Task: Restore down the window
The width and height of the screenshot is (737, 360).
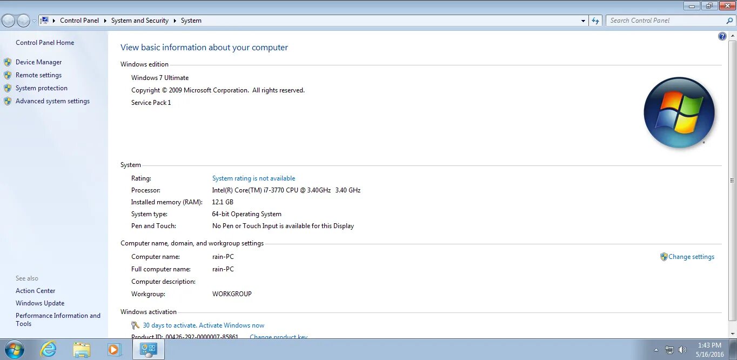Action: (709, 6)
